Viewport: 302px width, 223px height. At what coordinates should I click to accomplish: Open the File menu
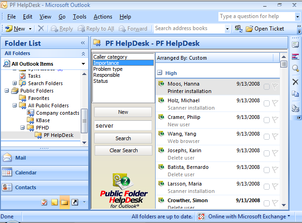pos(12,17)
